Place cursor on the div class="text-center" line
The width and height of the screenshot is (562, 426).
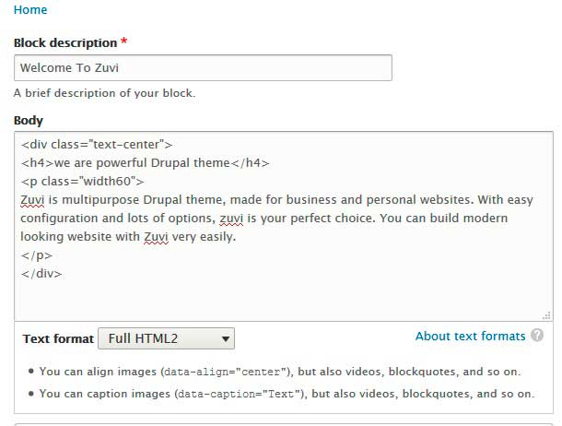[x=97, y=145]
